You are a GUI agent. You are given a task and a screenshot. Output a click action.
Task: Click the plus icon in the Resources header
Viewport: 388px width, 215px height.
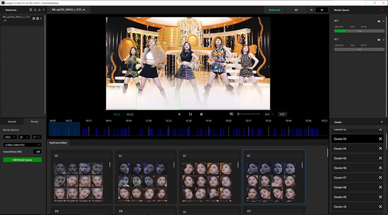pyautogui.click(x=44, y=10)
